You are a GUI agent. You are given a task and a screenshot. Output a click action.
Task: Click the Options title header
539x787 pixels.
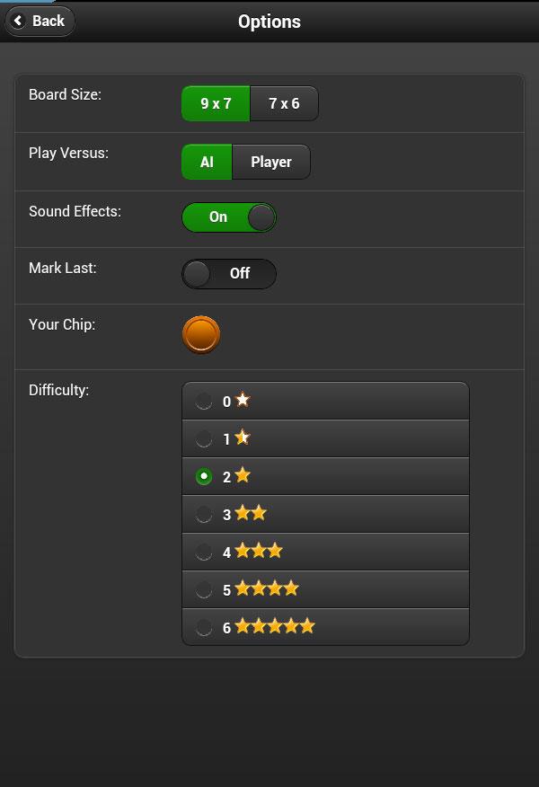tap(269, 22)
